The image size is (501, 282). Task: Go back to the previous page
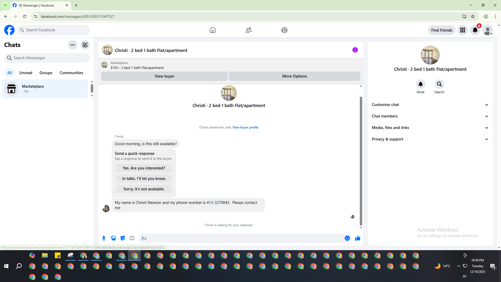(6, 16)
